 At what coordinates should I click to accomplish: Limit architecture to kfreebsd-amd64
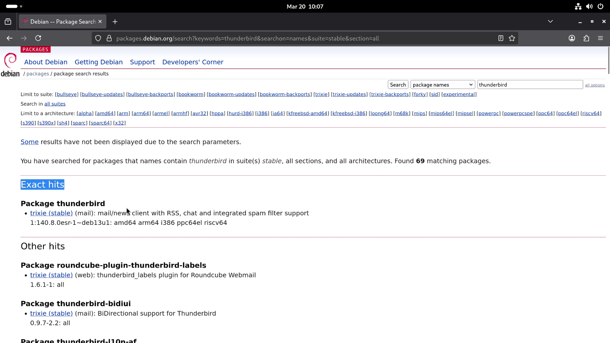point(308,114)
